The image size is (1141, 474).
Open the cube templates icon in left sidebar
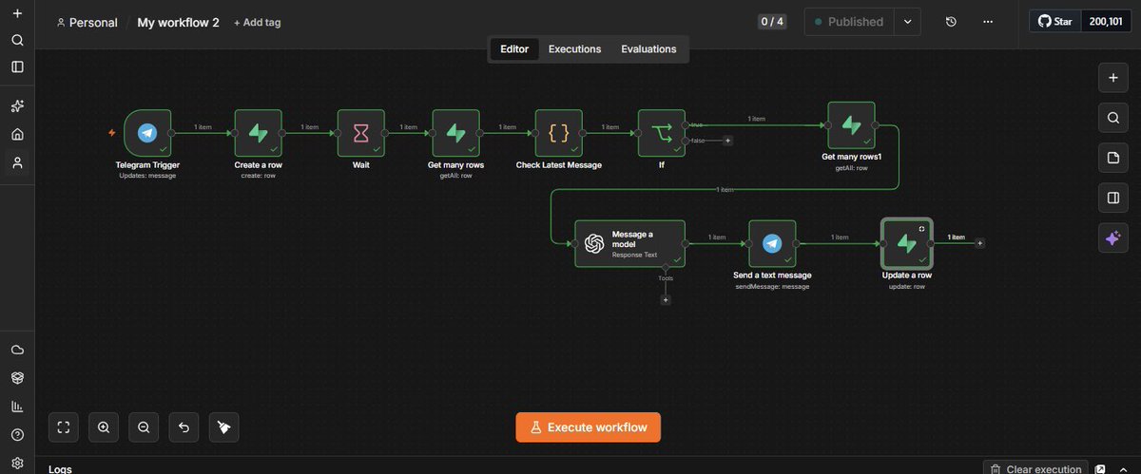[x=17, y=378]
